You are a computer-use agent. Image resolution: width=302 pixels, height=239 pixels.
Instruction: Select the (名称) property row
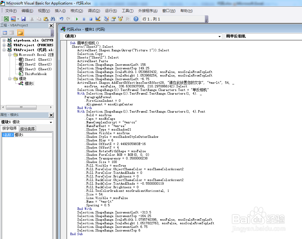tap(8, 135)
